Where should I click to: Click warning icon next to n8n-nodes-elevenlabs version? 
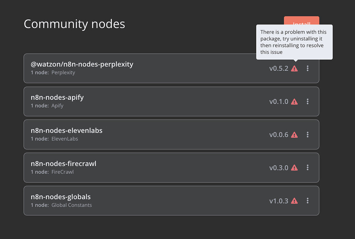point(294,135)
